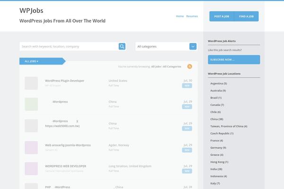Click the WordPress Job Locations heading
Viewport: 284px width, 189px height.
(x=224, y=74)
